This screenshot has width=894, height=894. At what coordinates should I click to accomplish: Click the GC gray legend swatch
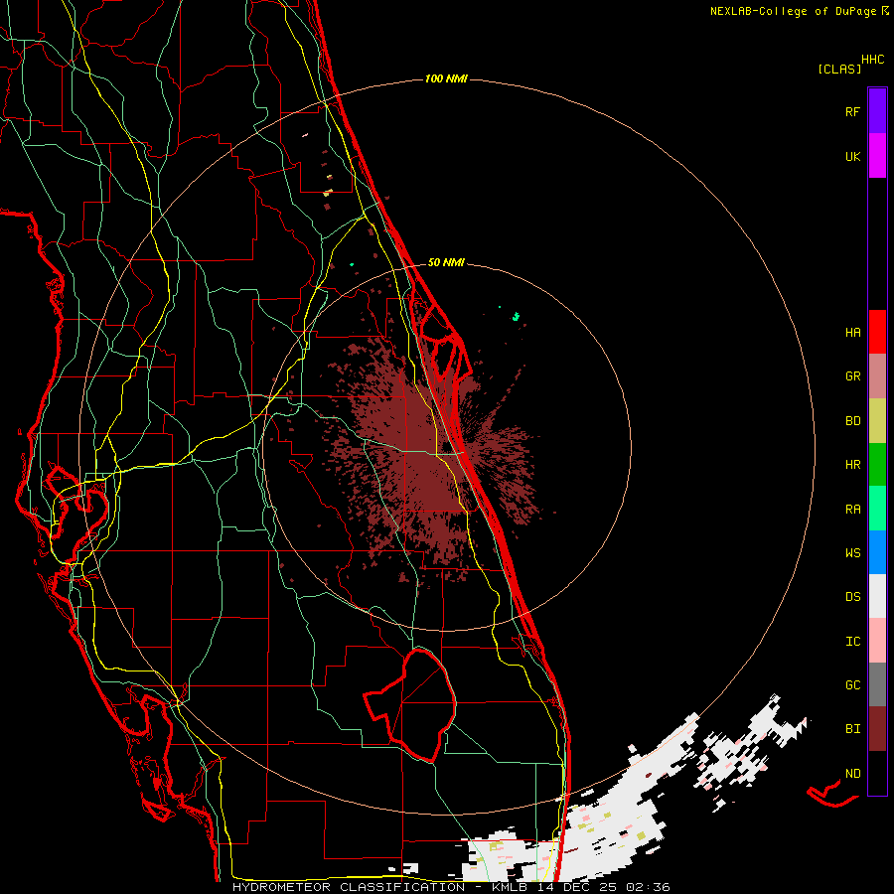[x=877, y=684]
